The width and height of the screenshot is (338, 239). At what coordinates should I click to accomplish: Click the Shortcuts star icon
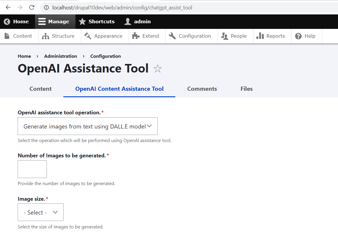[x=82, y=22]
